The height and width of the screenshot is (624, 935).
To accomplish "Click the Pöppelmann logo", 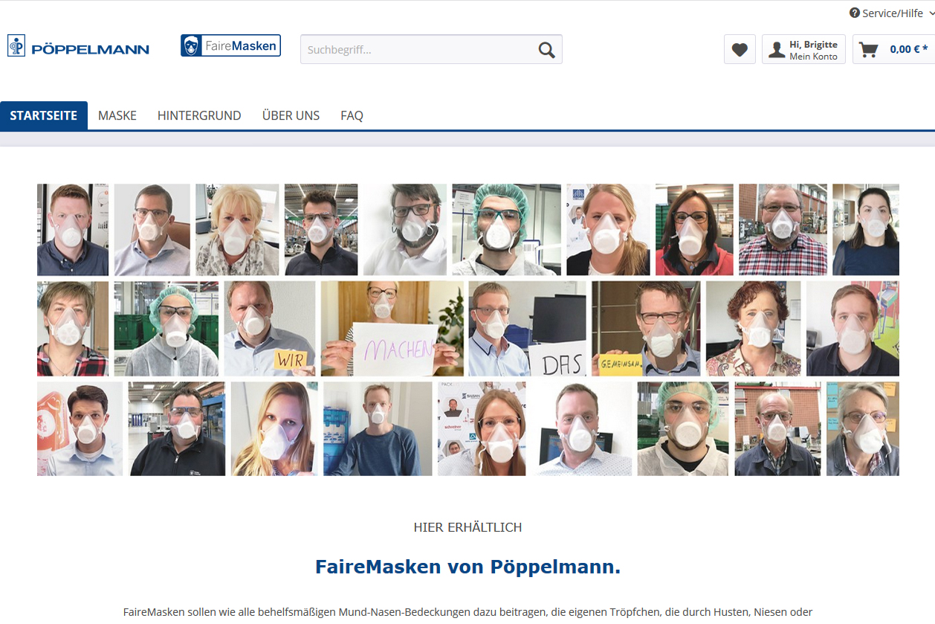I will click(x=79, y=46).
